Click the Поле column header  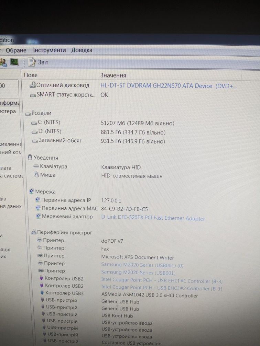pos(31,75)
